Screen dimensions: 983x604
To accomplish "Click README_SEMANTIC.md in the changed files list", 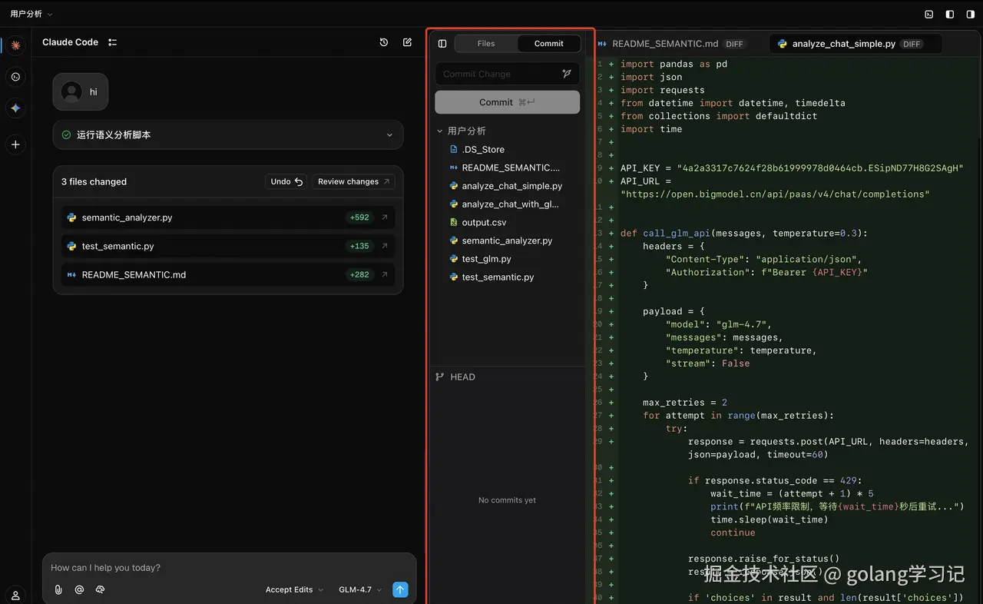I will (134, 274).
